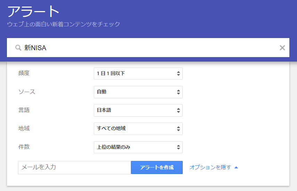Open the すべての地域 region dropdown

[138, 129]
